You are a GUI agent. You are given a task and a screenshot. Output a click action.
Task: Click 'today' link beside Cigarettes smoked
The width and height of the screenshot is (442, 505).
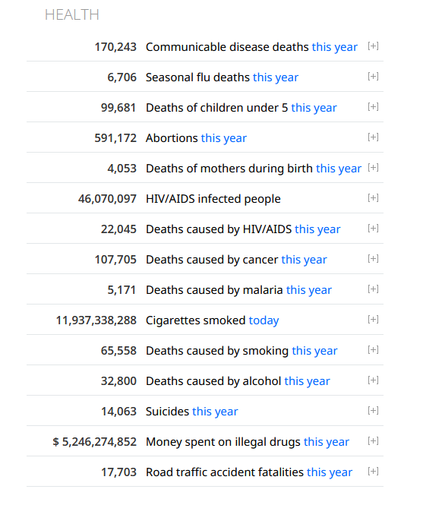click(x=264, y=320)
